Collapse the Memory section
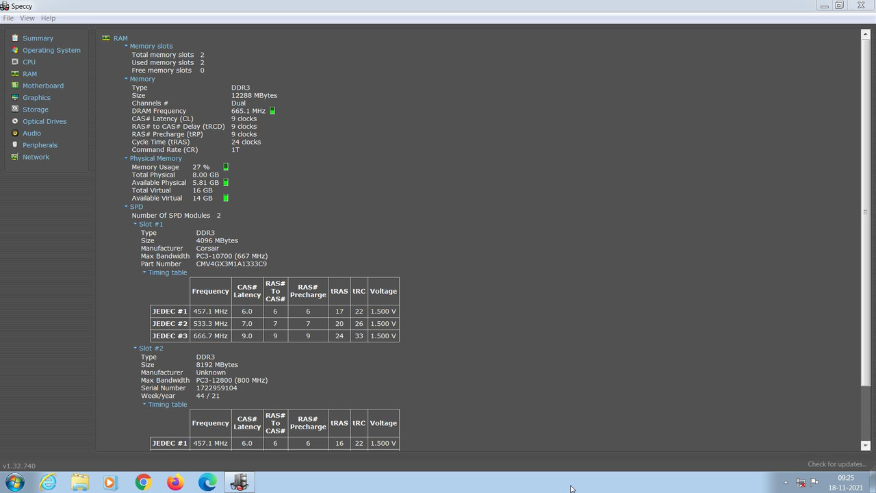 pos(126,79)
